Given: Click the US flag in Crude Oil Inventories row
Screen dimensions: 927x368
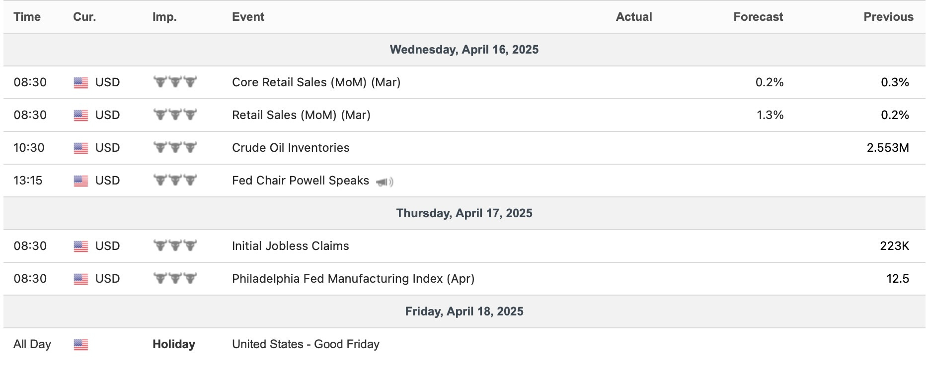Looking at the screenshot, I should click(80, 148).
